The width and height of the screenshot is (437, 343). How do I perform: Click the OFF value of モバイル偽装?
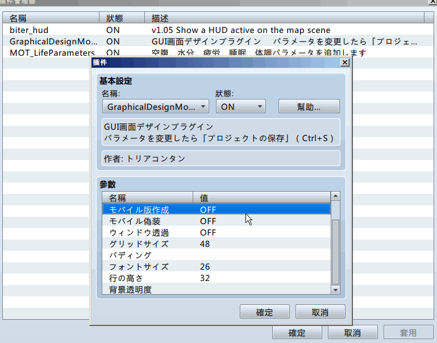208,221
